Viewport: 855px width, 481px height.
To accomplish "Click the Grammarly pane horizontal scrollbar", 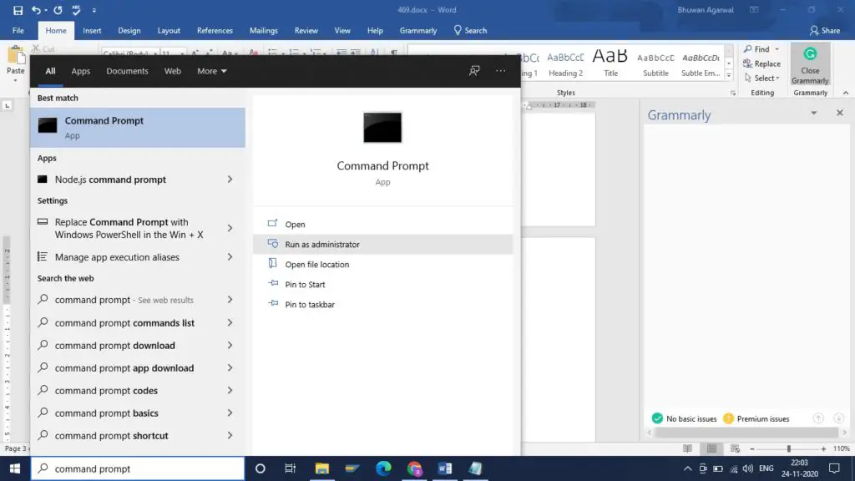I will (x=746, y=433).
